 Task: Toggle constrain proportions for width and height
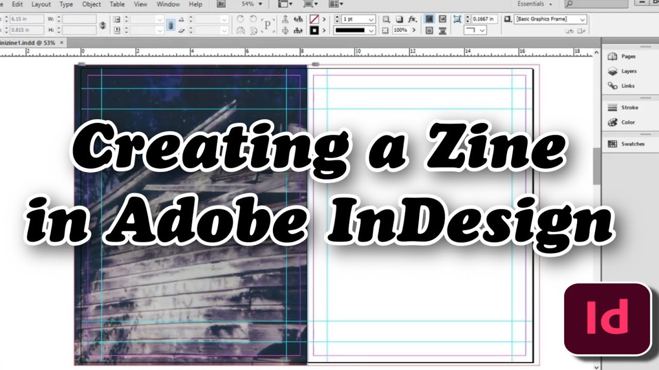point(102,25)
